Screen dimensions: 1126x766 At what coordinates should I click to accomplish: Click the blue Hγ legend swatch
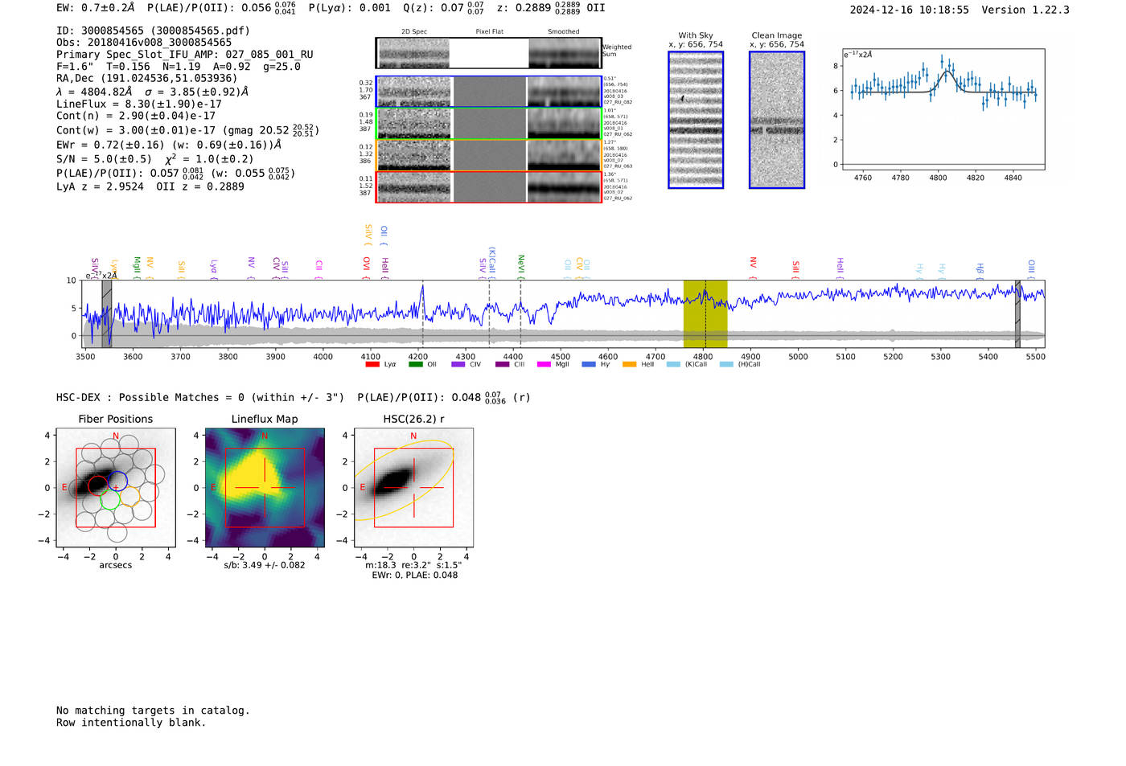pos(589,364)
